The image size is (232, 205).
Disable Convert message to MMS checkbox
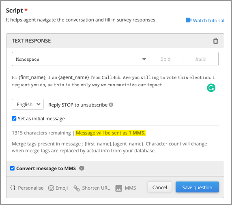pos(12,168)
